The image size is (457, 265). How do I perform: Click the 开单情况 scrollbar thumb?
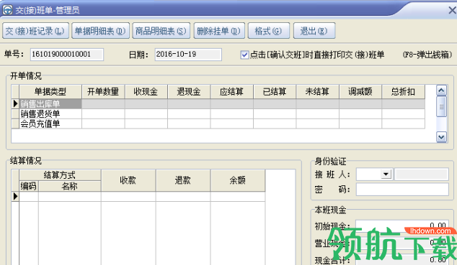441,106
